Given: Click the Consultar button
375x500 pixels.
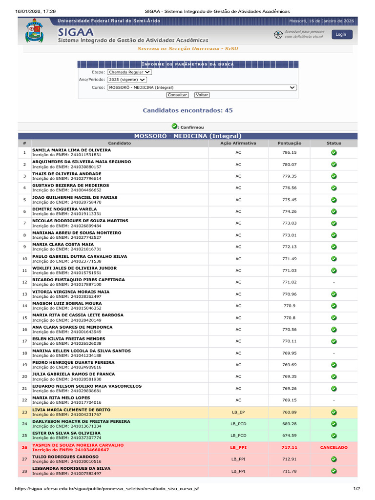Looking at the screenshot, I should click(x=177, y=95).
